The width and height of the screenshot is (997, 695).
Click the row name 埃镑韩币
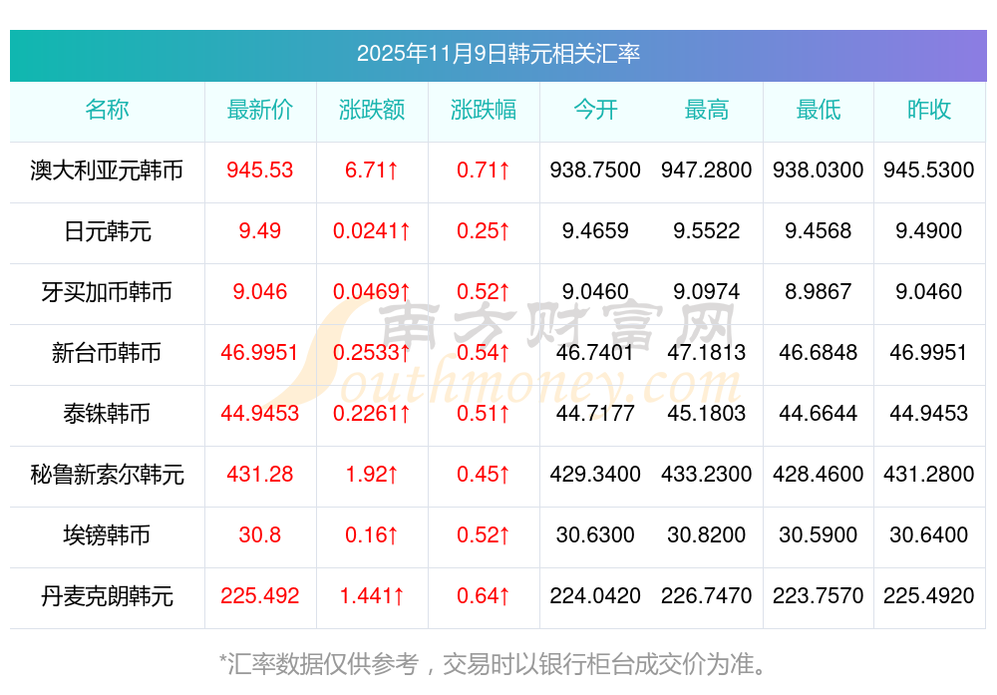coord(107,535)
